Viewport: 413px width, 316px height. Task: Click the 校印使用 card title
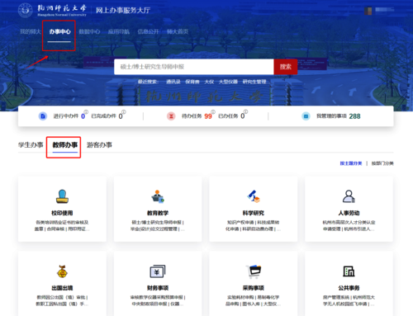tap(62, 213)
